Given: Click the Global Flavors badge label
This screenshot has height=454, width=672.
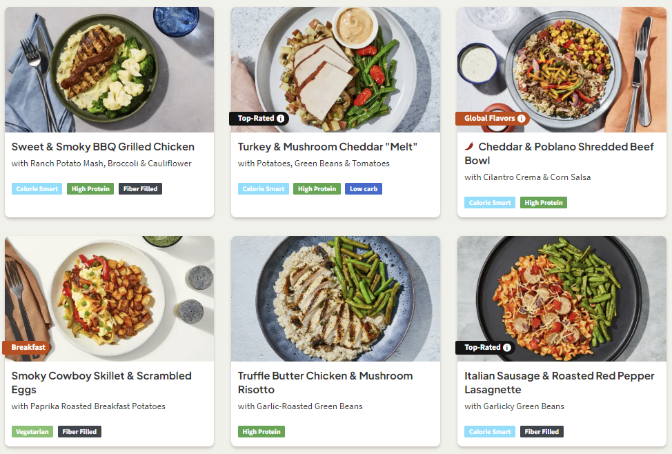Looking at the screenshot, I should coord(489,119).
